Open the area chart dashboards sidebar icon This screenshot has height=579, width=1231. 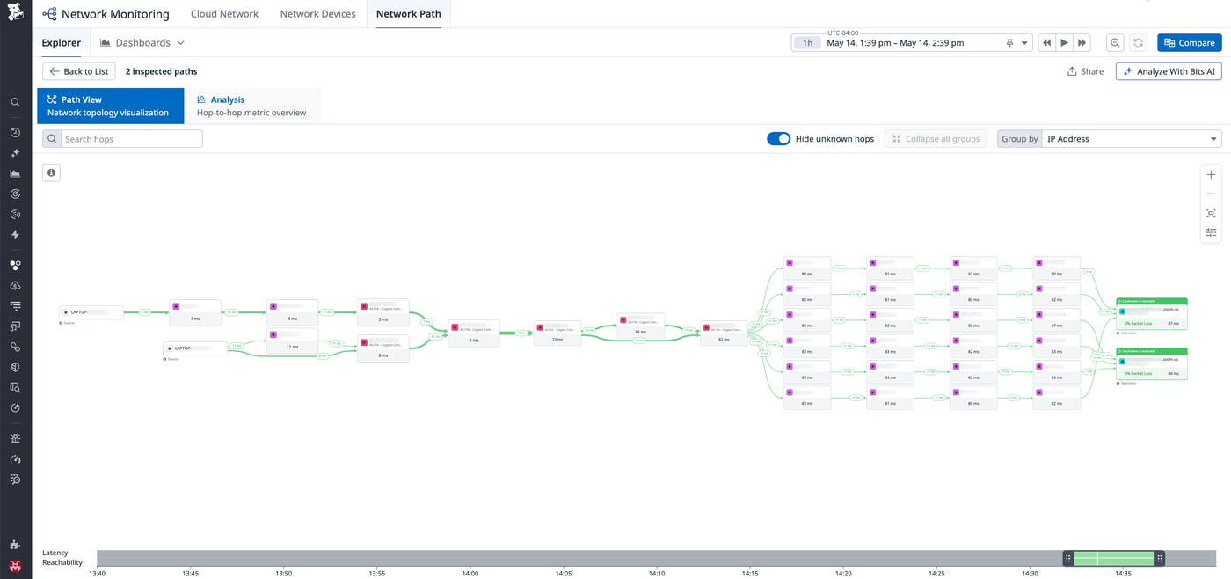(15, 173)
